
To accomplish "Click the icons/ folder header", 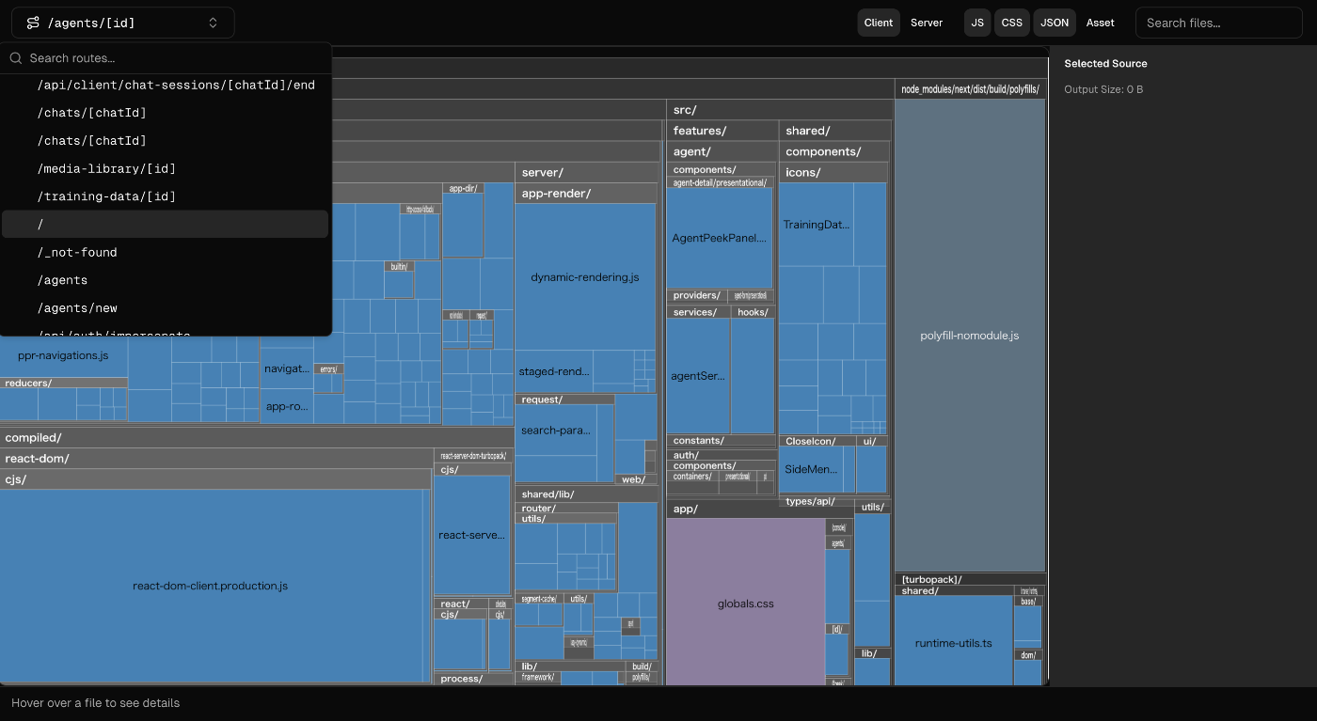I will (x=833, y=172).
